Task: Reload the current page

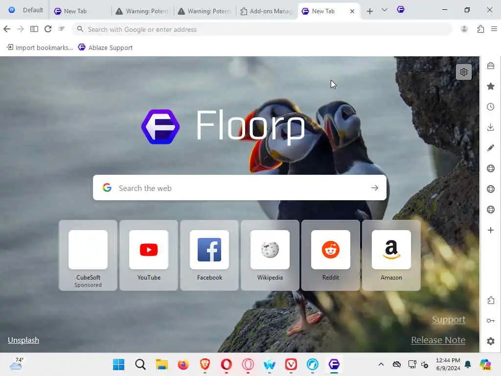Action: 48,29
